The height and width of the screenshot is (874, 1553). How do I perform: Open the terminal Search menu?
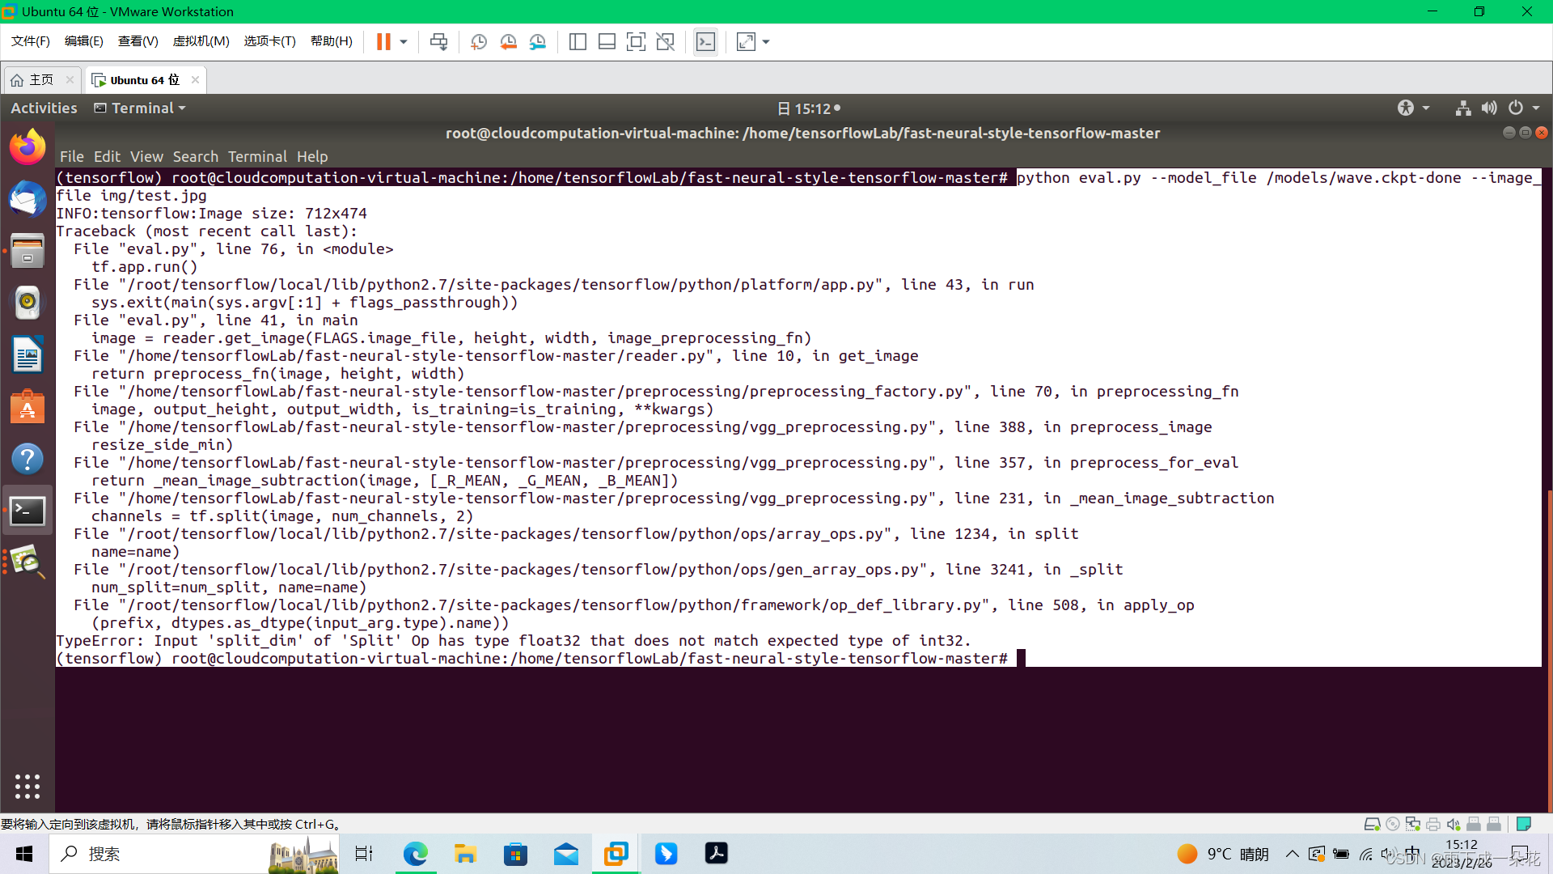tap(195, 156)
